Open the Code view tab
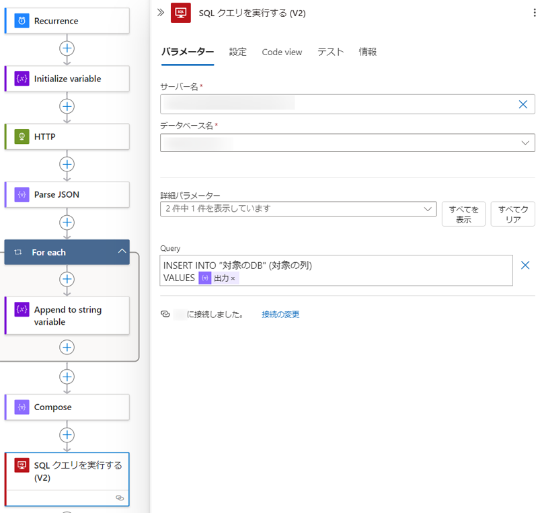Image resolution: width=538 pixels, height=513 pixels. tap(282, 52)
